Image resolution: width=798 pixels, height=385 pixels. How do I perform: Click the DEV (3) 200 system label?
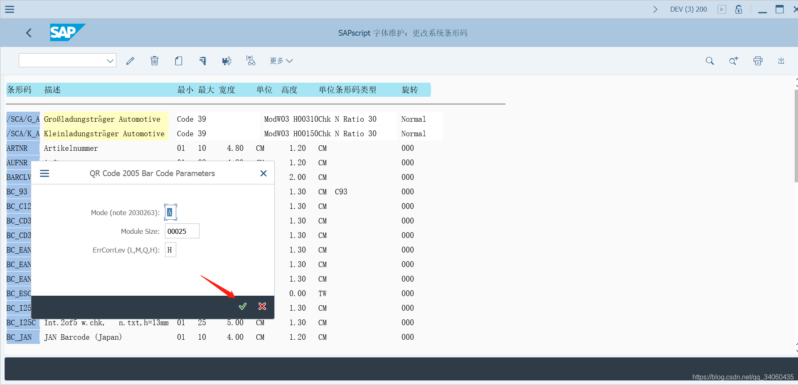[x=688, y=9]
